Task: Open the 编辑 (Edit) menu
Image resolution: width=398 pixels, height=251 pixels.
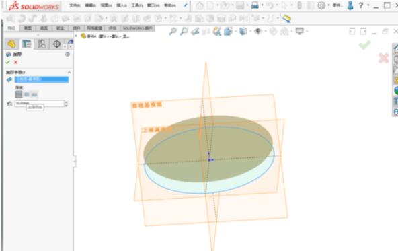Action: point(90,5)
